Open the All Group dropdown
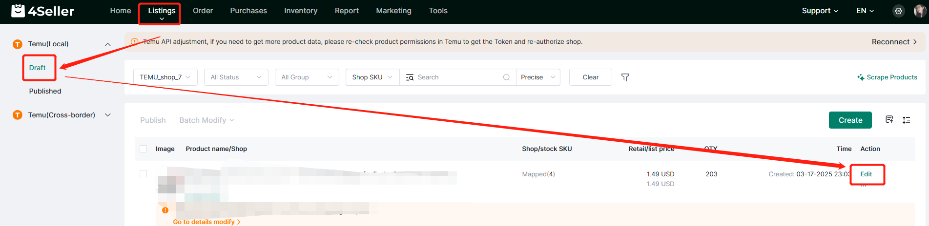The width and height of the screenshot is (929, 226). pos(307,77)
